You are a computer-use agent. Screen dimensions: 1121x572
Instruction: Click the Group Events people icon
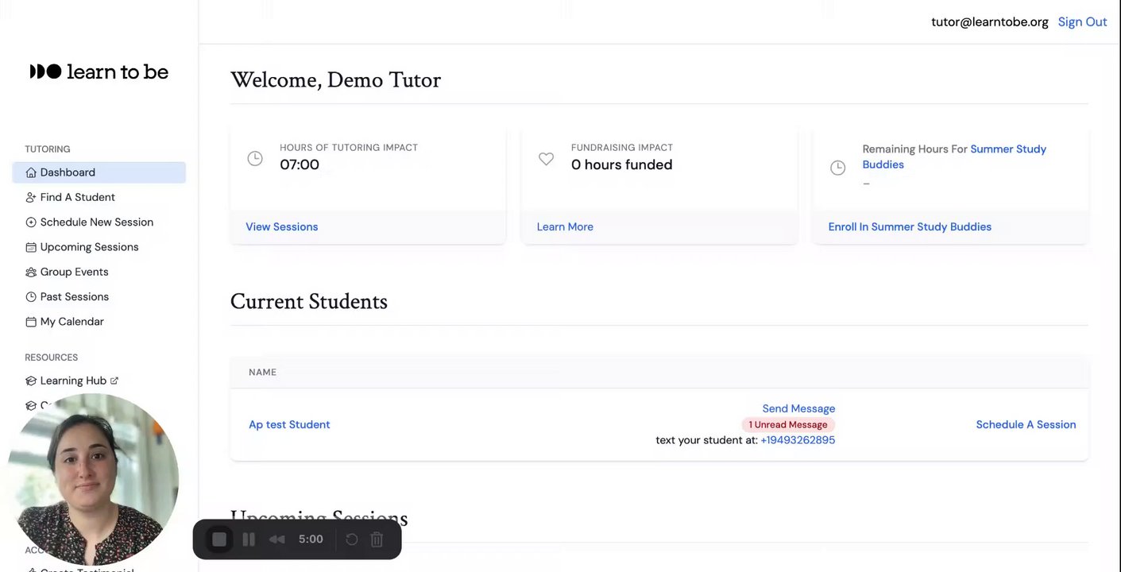point(31,272)
